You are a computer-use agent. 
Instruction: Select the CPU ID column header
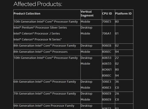click(107, 13)
